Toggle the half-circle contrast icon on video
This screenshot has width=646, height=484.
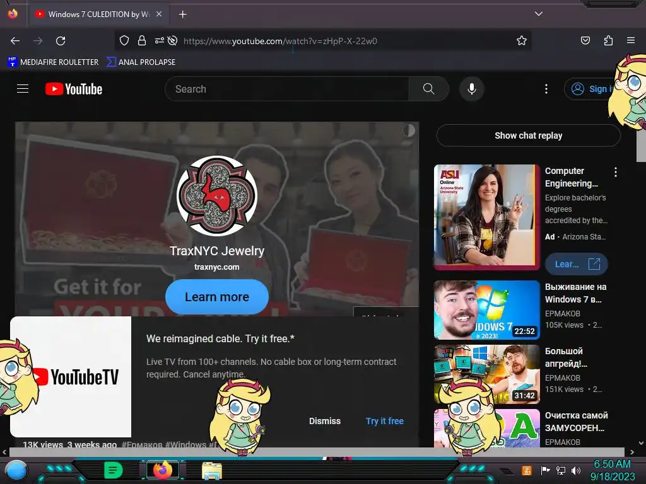(409, 131)
